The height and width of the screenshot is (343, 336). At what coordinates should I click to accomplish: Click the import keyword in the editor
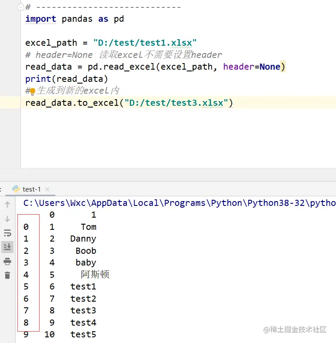point(41,19)
